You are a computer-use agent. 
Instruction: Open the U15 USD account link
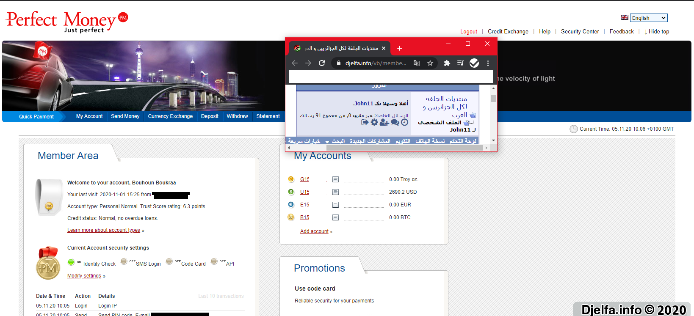point(304,192)
